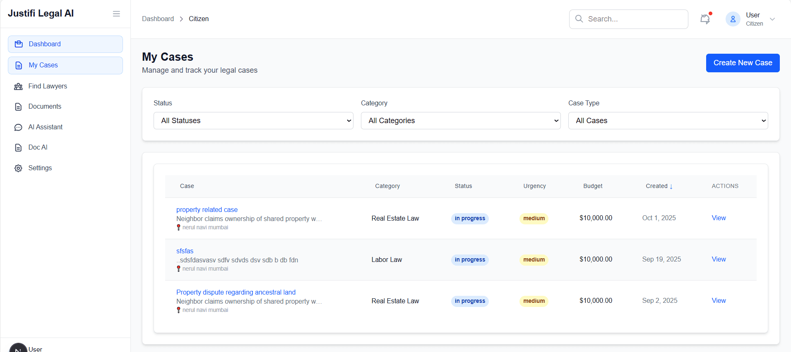This screenshot has height=352, width=791.
Task: Open the property related case link
Action: click(x=207, y=209)
